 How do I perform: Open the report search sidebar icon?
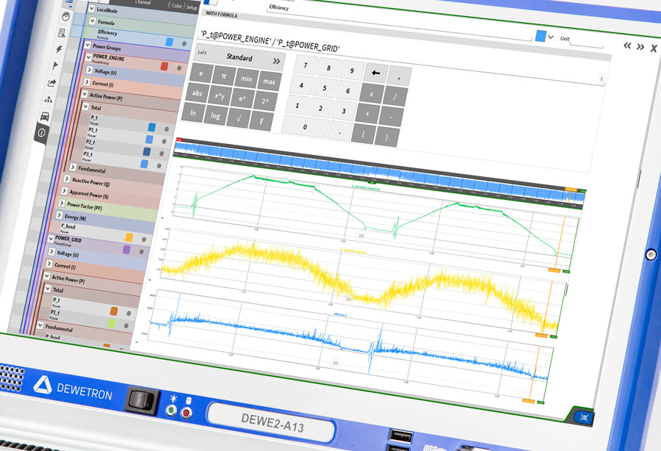62,33
